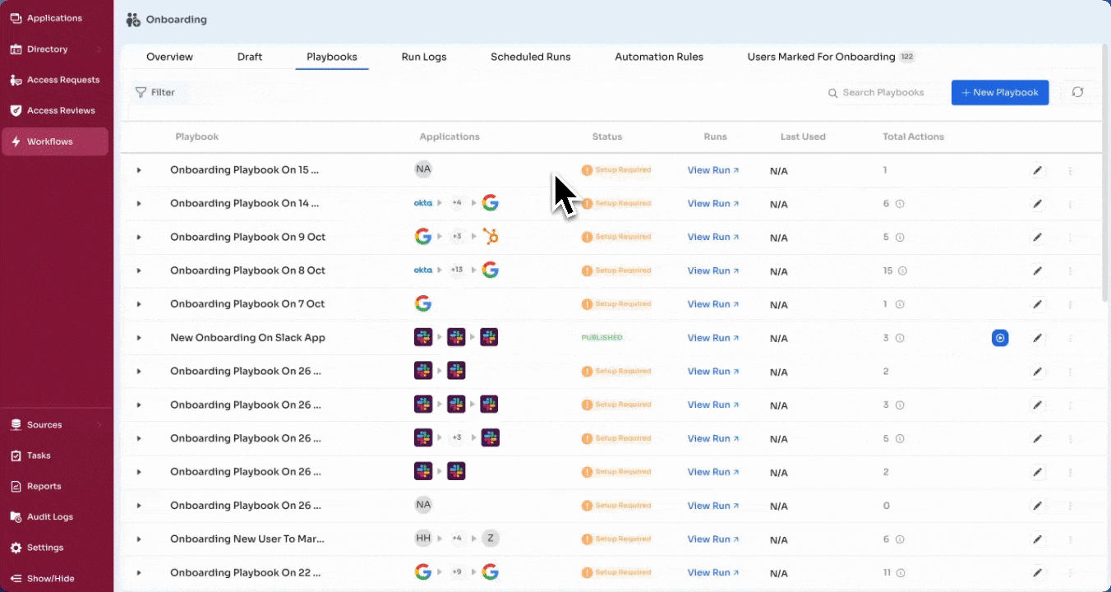
Task: Open Audit Logs in the sidebar
Action: click(x=49, y=517)
